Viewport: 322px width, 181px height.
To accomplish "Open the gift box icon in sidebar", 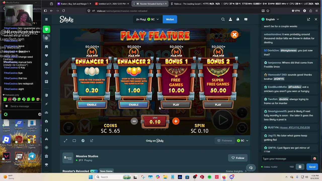I will (46, 156).
